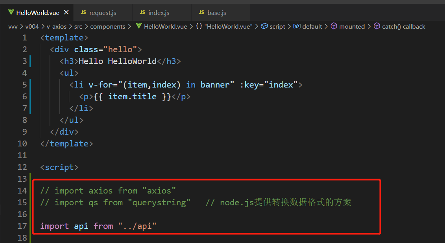This screenshot has height=243, width=445.
Task: Open the src breadcrumb segment
Action: [78, 27]
